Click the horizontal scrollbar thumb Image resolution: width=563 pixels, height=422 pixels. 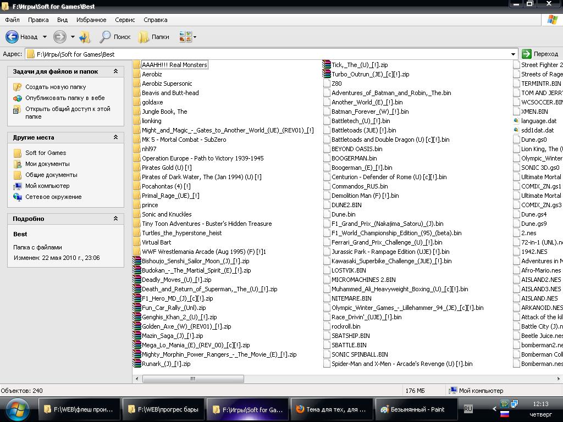(193, 379)
